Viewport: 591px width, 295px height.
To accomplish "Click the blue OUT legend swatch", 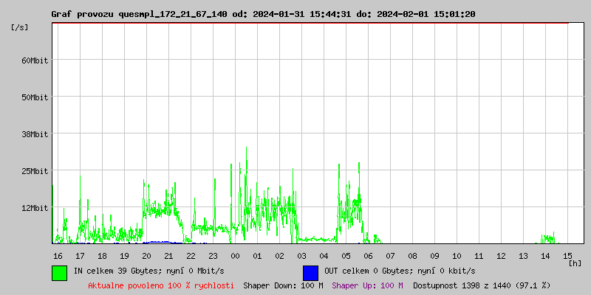I will click(x=310, y=272).
